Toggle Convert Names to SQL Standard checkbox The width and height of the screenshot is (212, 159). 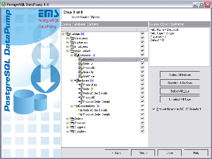pyautogui.click(x=154, y=109)
